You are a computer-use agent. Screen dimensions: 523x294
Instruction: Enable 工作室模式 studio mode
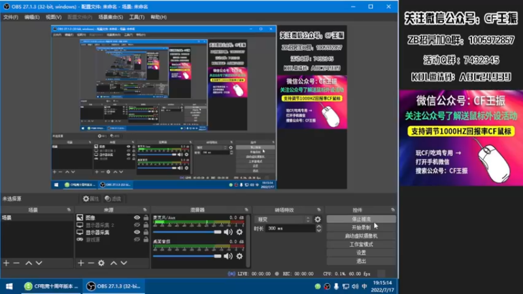(x=362, y=244)
